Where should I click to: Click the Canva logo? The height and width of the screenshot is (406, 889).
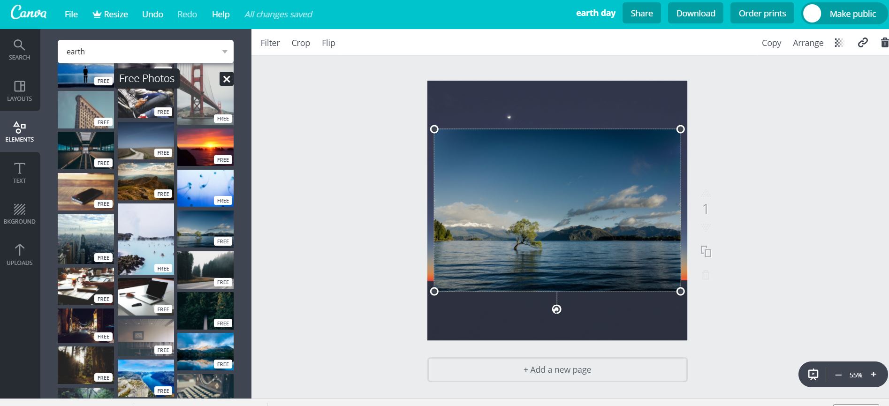click(x=29, y=13)
